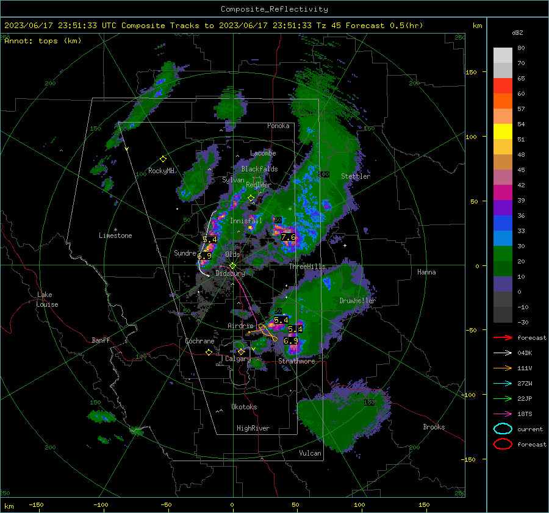This screenshot has width=549, height=513.
Task: Select the green 22JP track arrow
Action: point(503,398)
